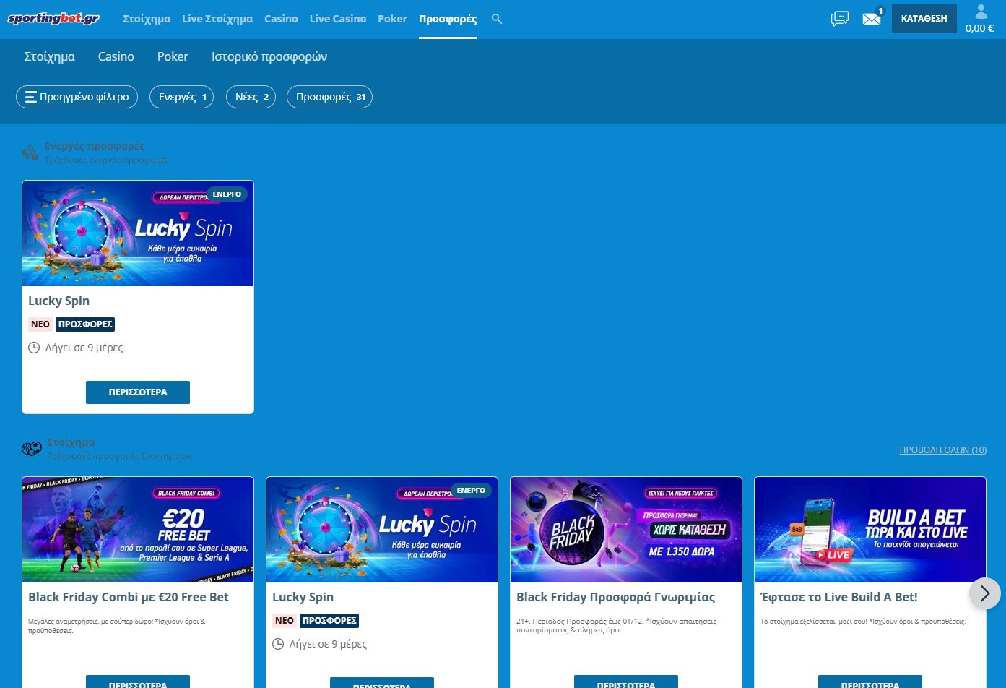Open the Build A Bet Live banner
1006x688 pixels.
(870, 529)
